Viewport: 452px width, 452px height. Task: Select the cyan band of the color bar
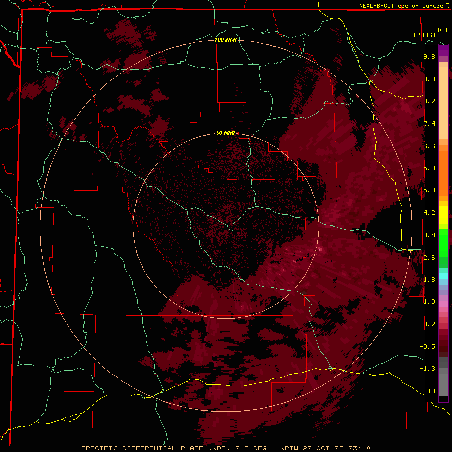pyautogui.click(x=443, y=276)
